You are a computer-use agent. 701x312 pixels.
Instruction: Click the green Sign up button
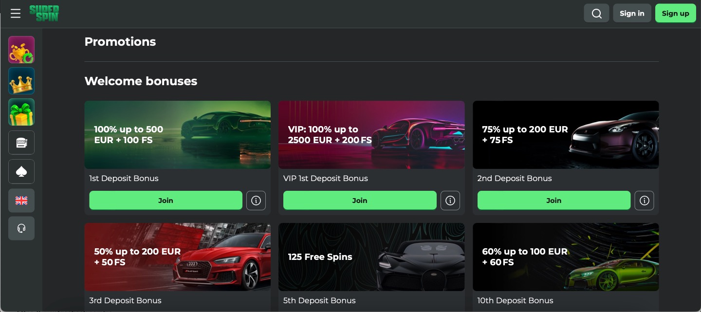(x=675, y=14)
